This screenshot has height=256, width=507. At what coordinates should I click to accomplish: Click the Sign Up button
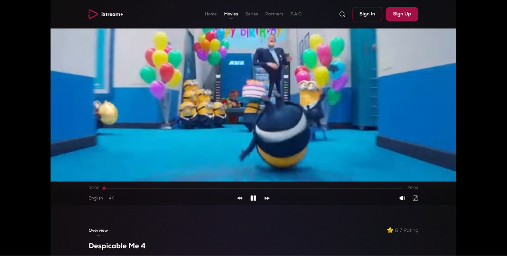[x=402, y=14]
